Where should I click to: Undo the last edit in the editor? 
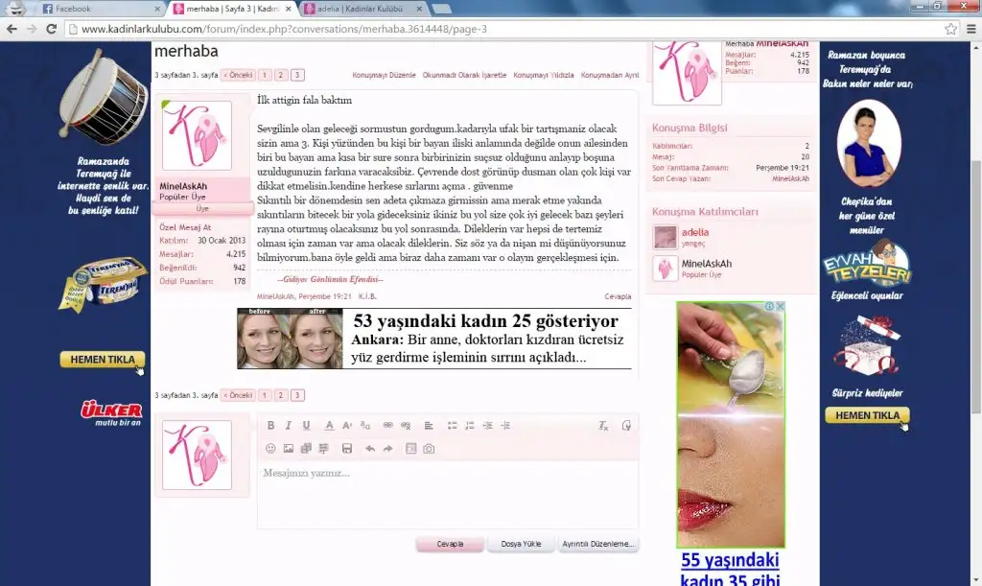click(370, 449)
